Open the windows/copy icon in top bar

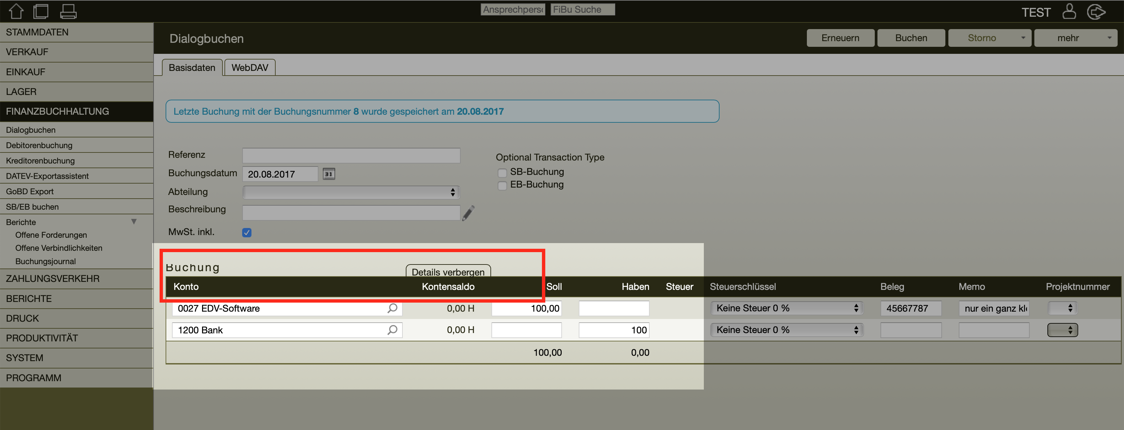(41, 11)
